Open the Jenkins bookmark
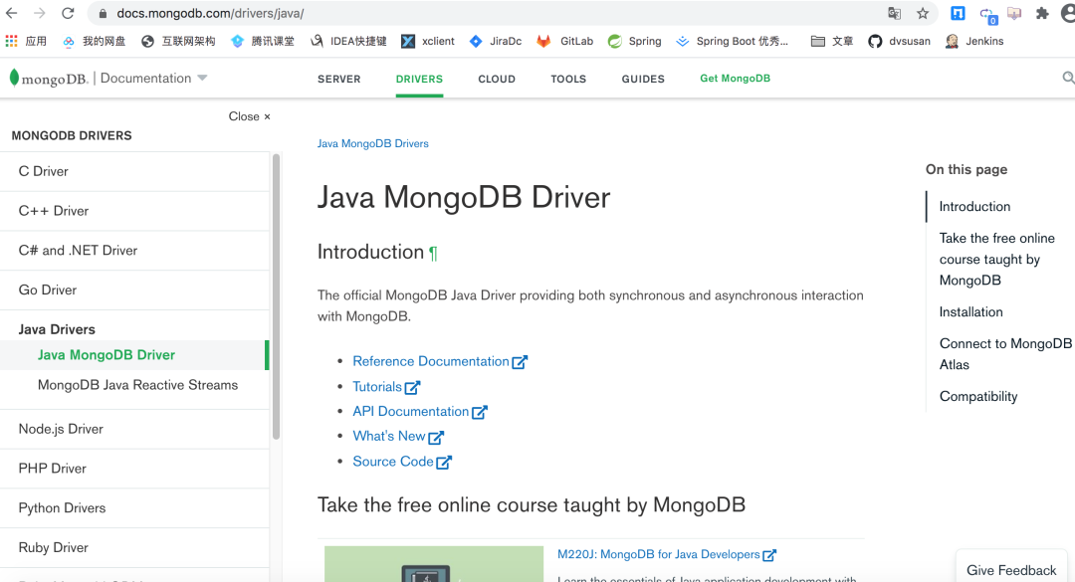This screenshot has height=582, width=1075. pyautogui.click(x=974, y=41)
